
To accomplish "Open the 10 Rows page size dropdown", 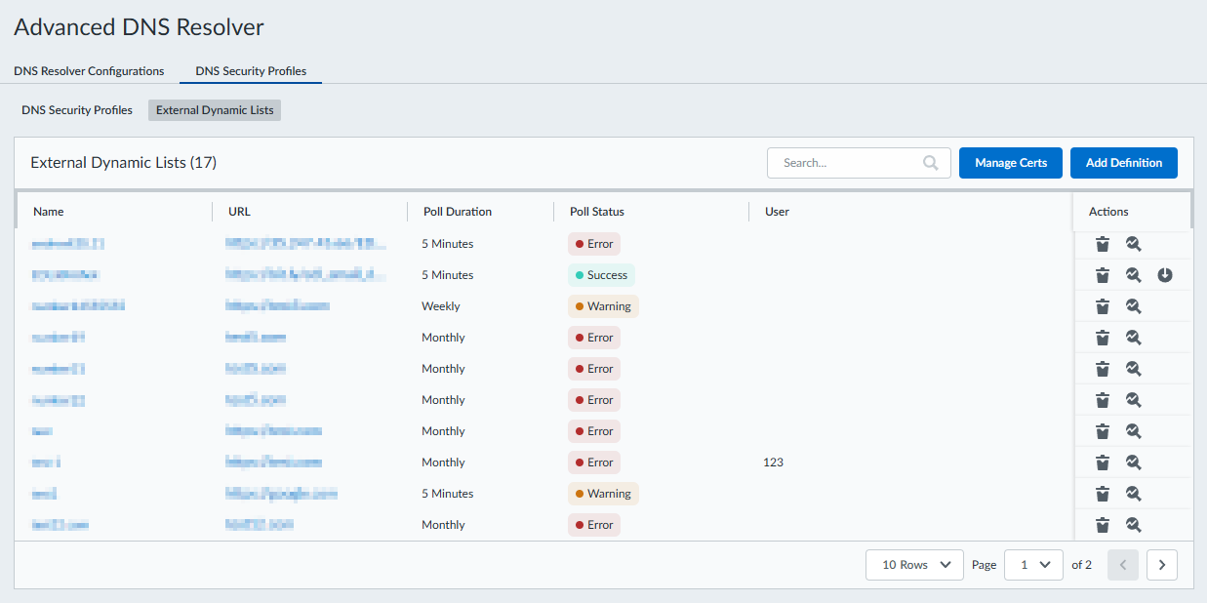I will click(914, 565).
